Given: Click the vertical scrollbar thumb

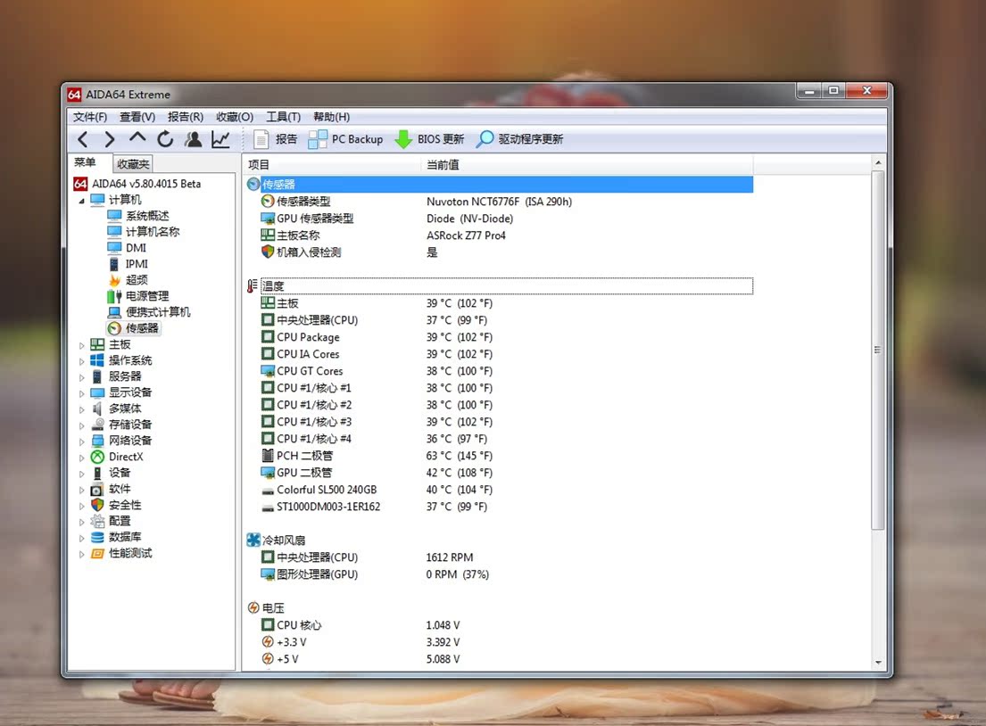Looking at the screenshot, I should (878, 350).
